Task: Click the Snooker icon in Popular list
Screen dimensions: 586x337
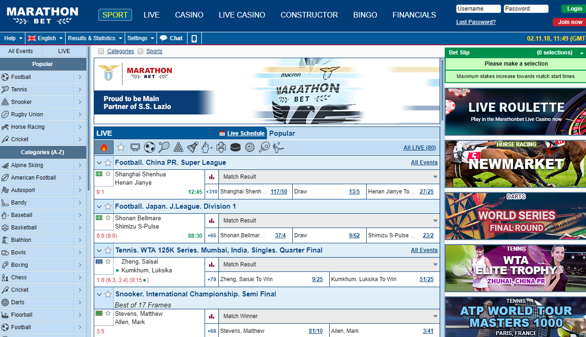Action: click(x=5, y=102)
